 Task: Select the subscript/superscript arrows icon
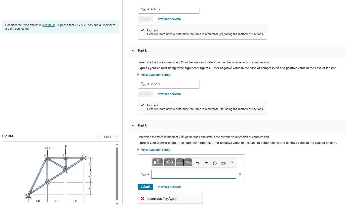(180, 162)
